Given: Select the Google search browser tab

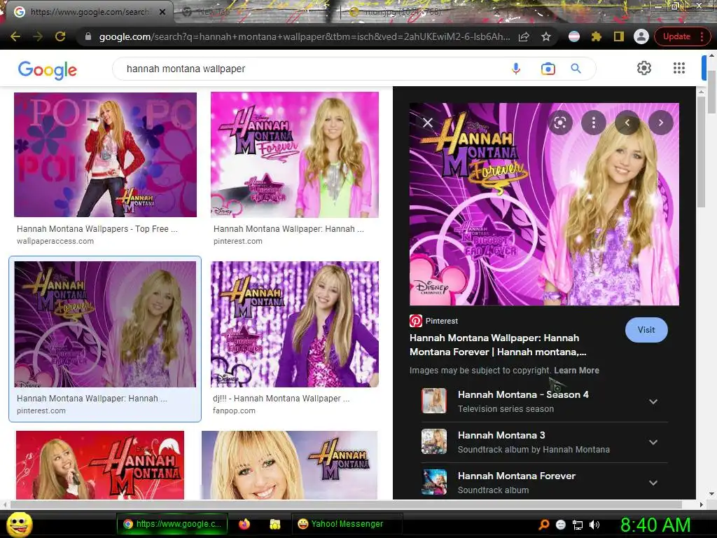Looking at the screenshot, I should pos(89,12).
